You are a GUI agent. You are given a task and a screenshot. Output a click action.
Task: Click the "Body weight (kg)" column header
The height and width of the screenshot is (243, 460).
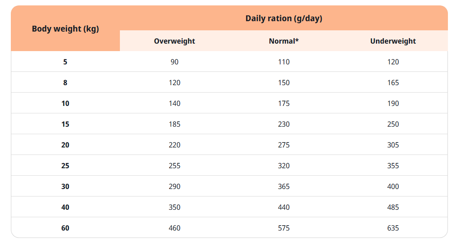[x=65, y=29]
